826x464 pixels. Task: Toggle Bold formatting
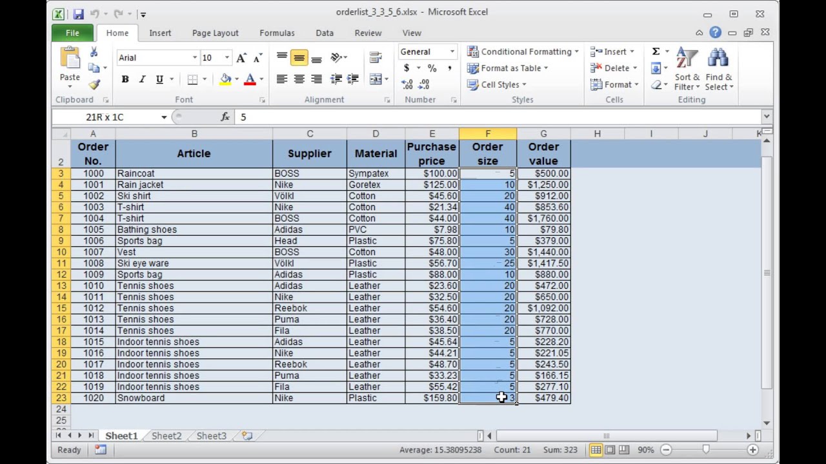pos(125,79)
